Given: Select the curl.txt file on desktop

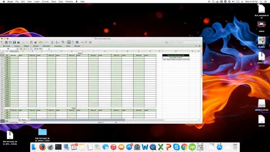Looking at the screenshot, I should coord(262,121).
